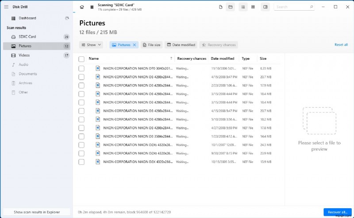Click the 1% complete scan status text
Image resolution: width=354 pixels, height=218 pixels.
(x=119, y=10)
